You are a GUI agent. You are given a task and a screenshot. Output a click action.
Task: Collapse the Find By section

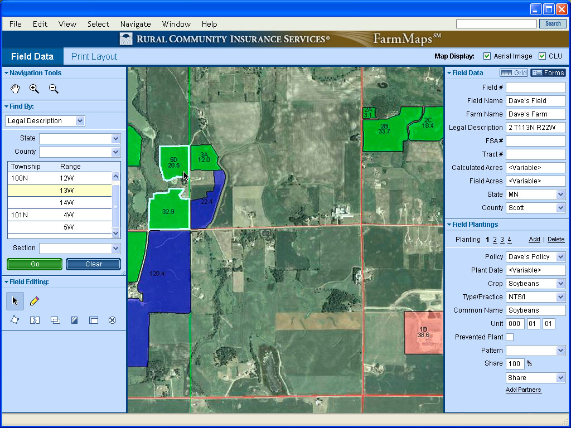(6, 106)
